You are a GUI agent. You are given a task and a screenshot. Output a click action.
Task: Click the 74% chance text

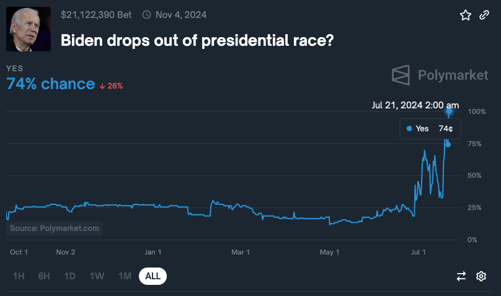pyautogui.click(x=50, y=84)
